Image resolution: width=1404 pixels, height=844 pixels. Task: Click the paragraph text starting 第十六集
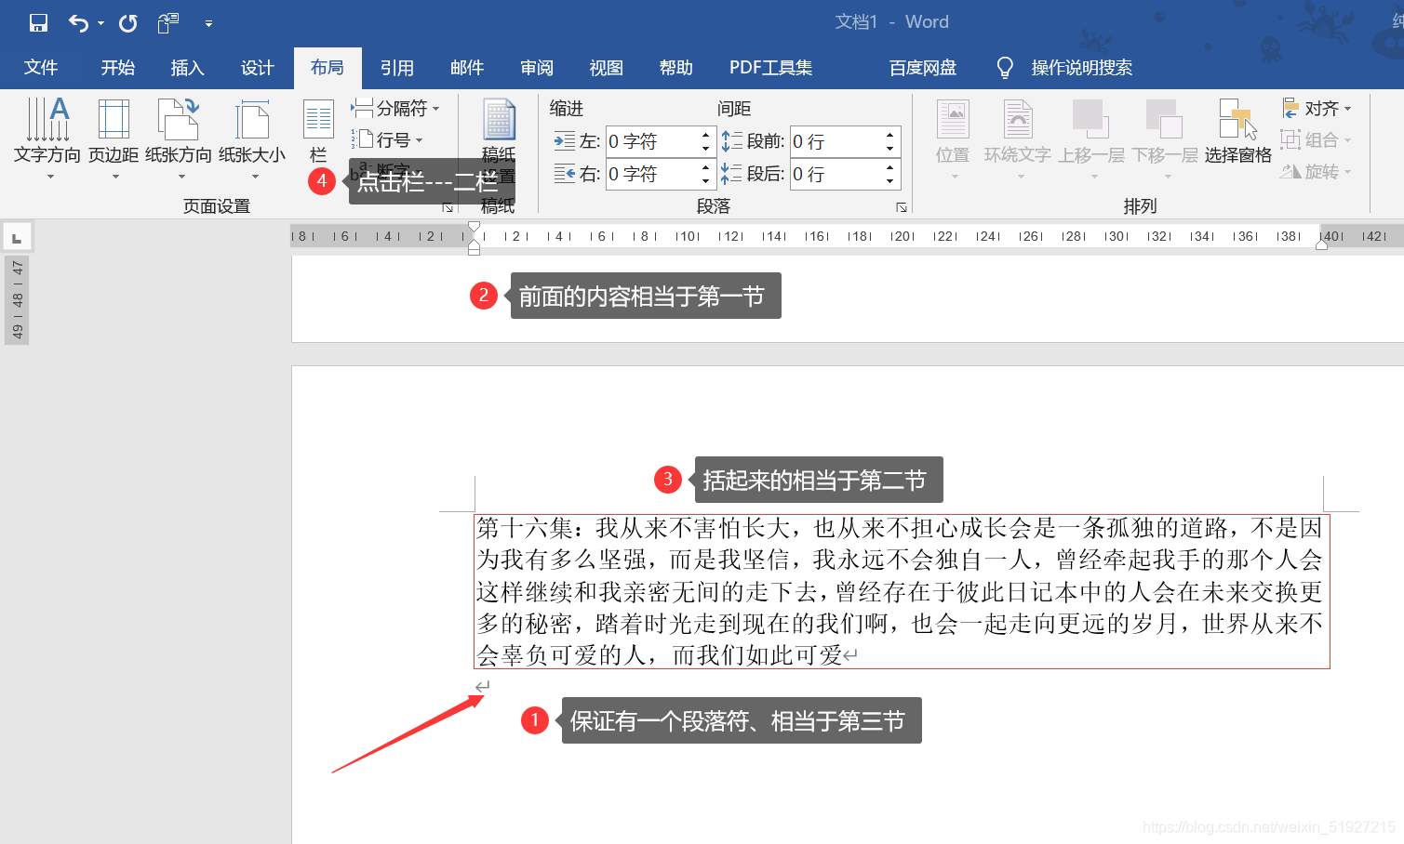click(x=901, y=591)
